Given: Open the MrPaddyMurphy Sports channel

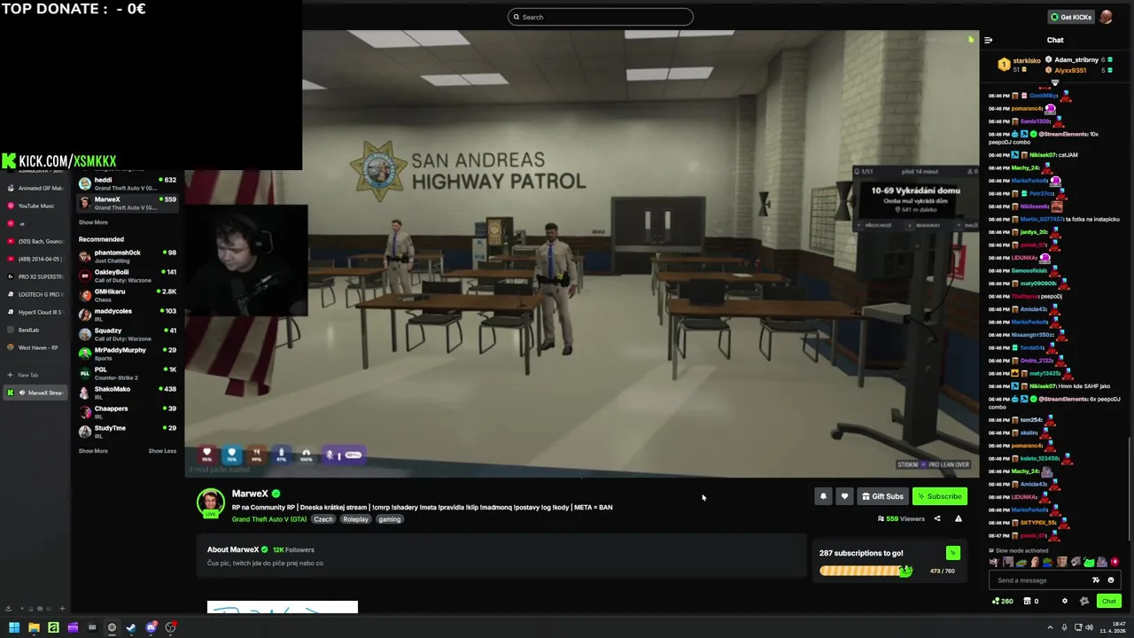Looking at the screenshot, I should click(x=127, y=354).
